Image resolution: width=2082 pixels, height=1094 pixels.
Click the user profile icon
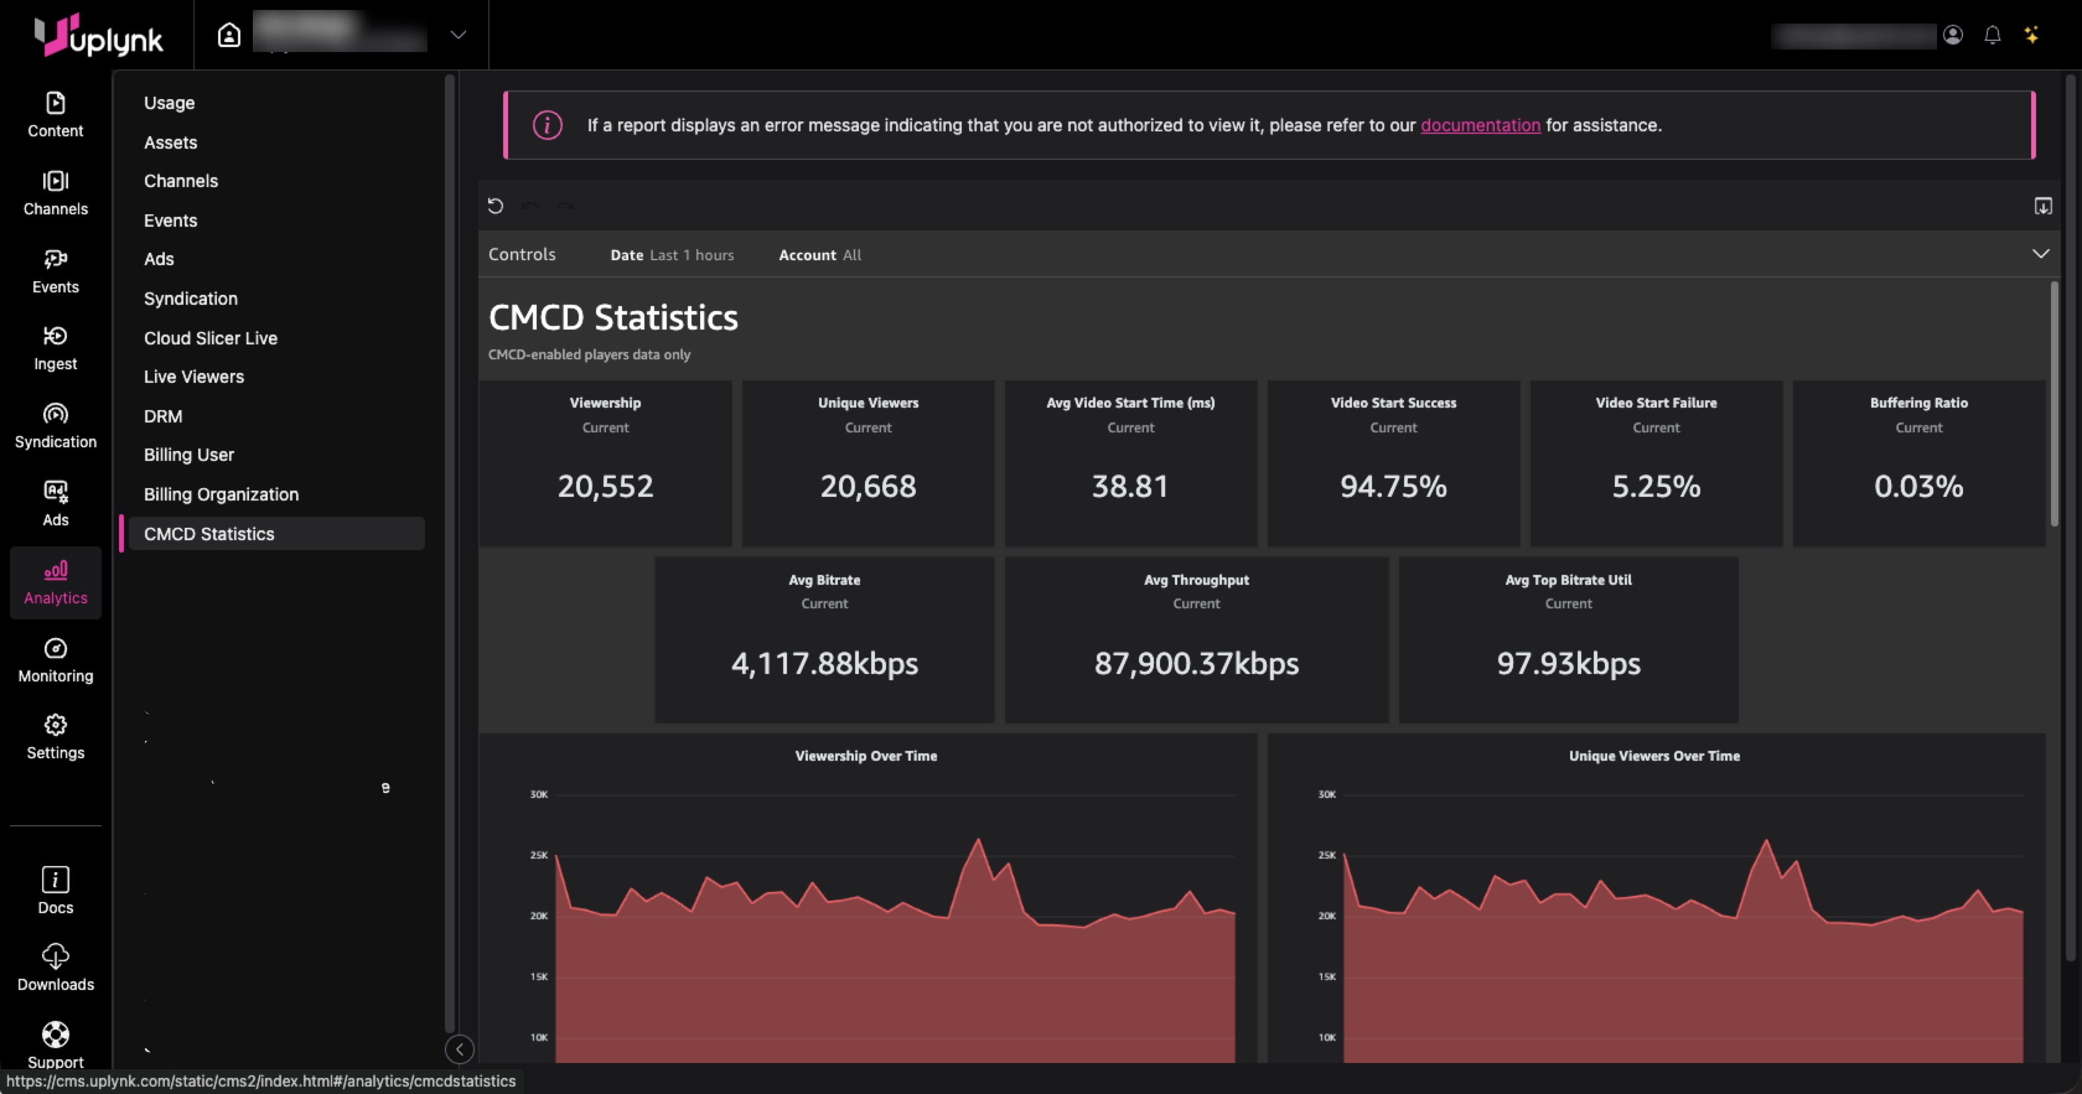pos(1952,35)
